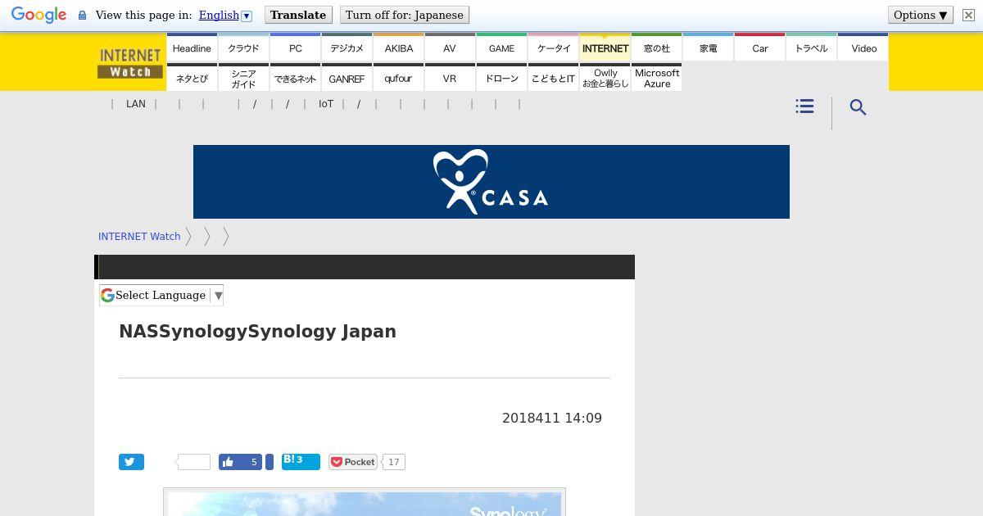Open the ドローン tab
Image resolution: width=983 pixels, height=516 pixels.
pyautogui.click(x=501, y=78)
